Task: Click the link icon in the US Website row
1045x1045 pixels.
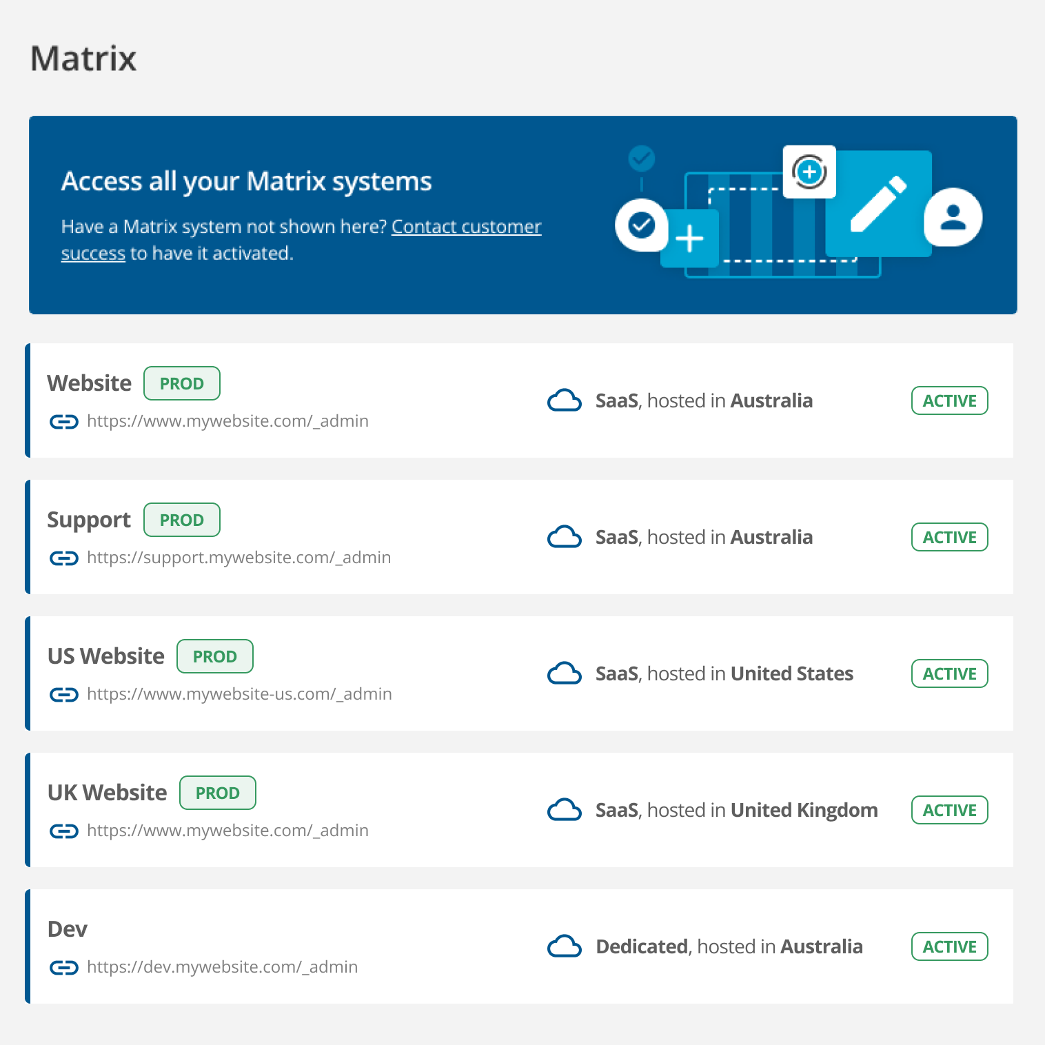Action: click(64, 694)
